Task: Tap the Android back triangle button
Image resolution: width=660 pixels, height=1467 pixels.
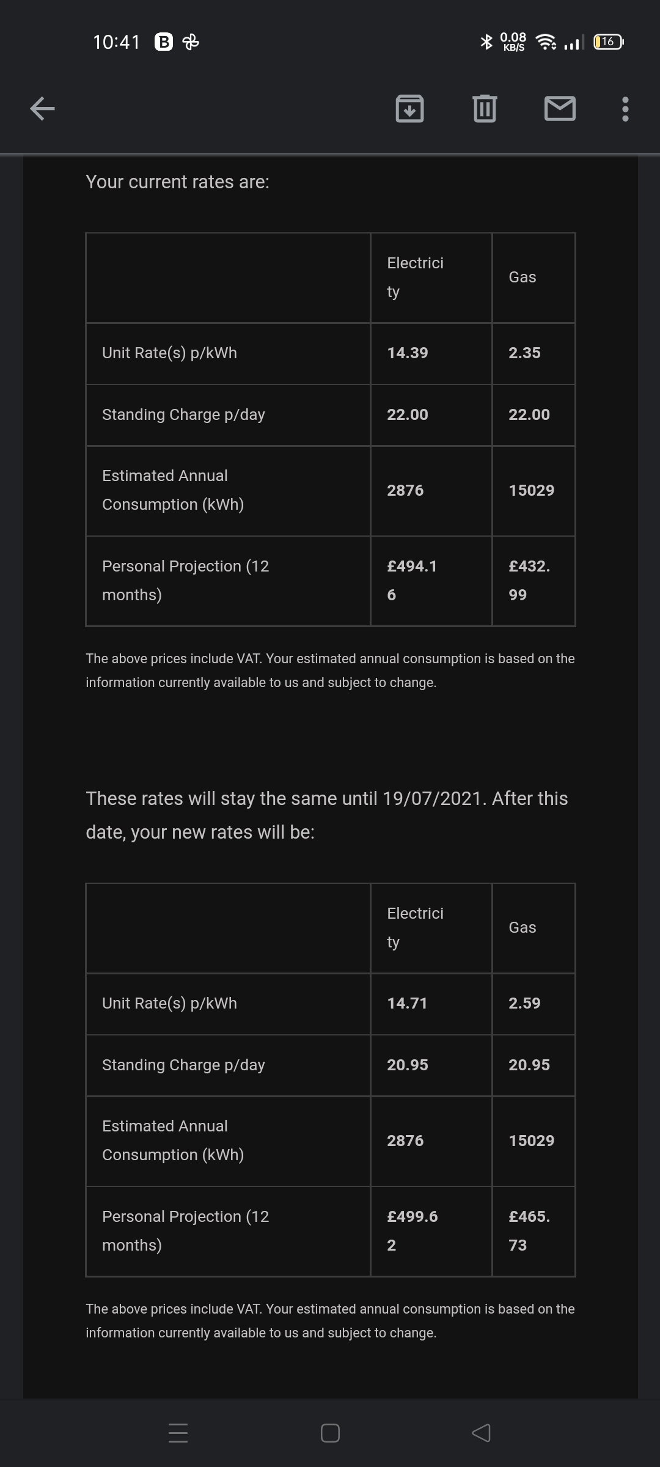Action: click(482, 1433)
